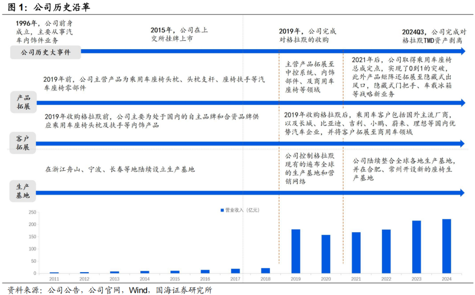
Task: Click the 2022 revenue bar
Action: point(386,251)
